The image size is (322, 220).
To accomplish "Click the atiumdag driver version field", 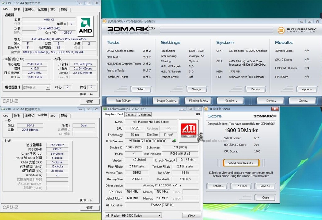I will [162, 185].
